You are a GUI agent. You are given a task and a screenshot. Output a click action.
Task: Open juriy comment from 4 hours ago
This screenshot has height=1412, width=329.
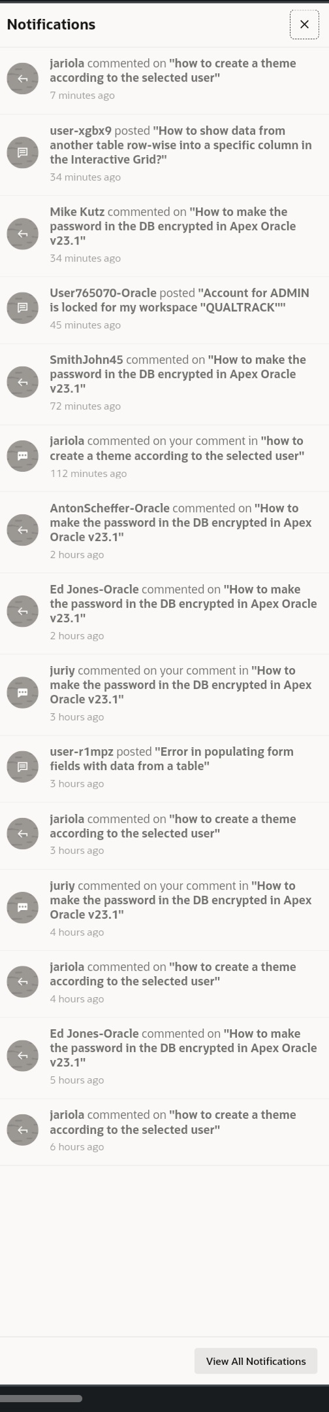coord(164,909)
